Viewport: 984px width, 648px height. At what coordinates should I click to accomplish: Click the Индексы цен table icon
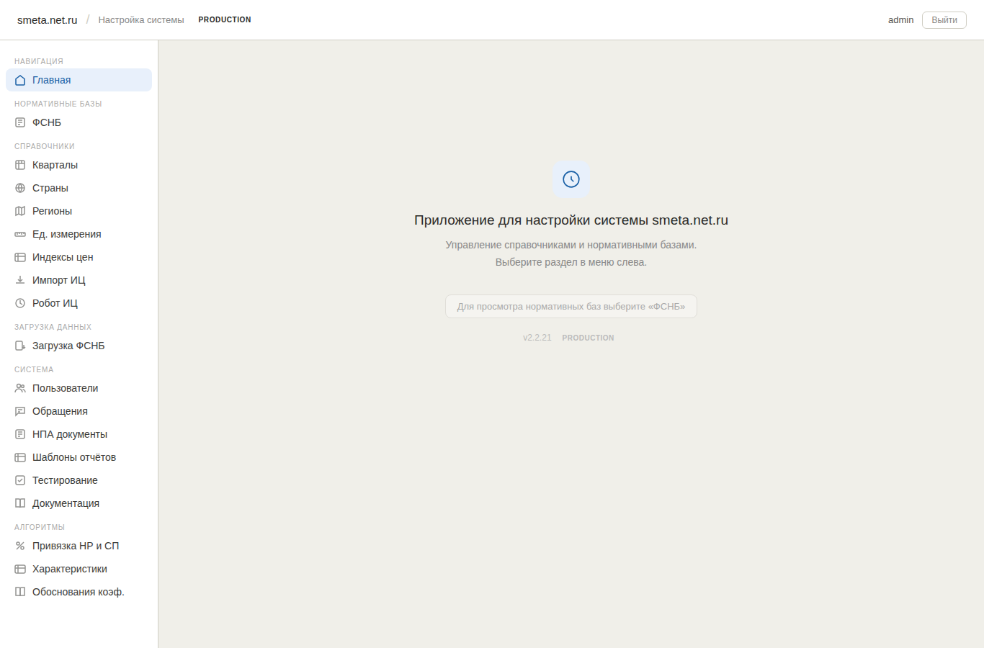(20, 257)
